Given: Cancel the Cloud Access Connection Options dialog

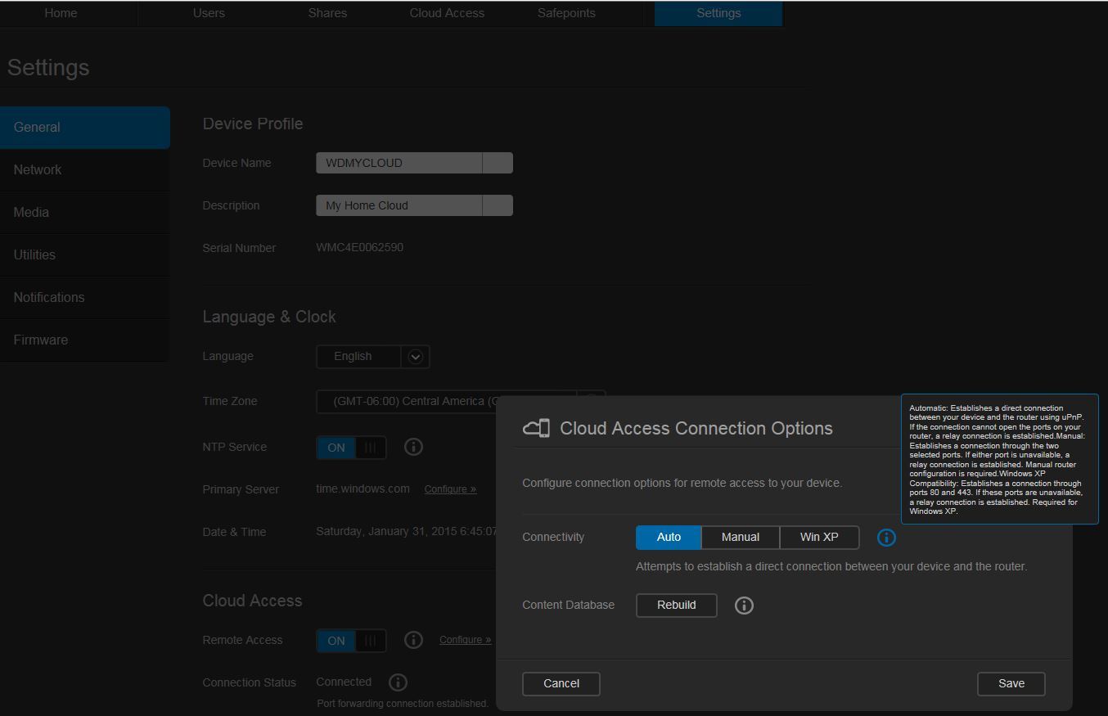Looking at the screenshot, I should [x=561, y=684].
